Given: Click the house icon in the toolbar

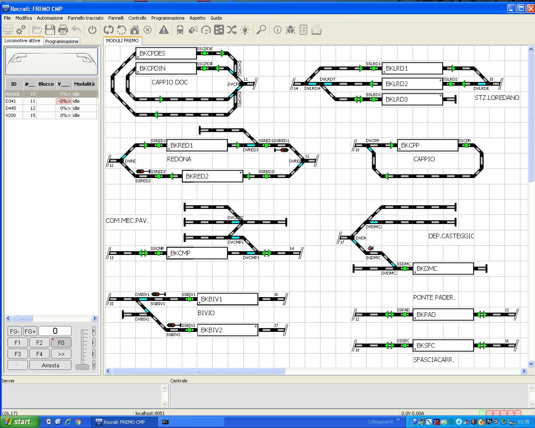Looking at the screenshot, I should pos(135,30).
